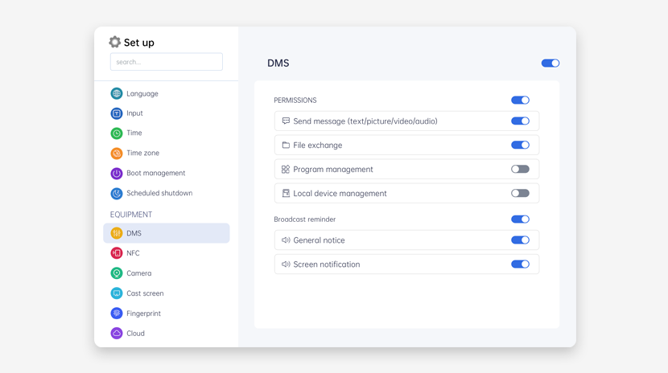Select the Camera icon
The width and height of the screenshot is (668, 373).
[x=117, y=273]
